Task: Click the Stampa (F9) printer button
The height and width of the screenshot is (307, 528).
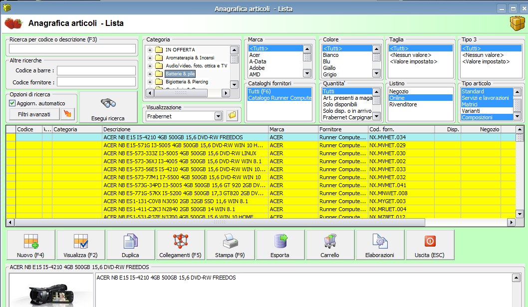Action: tap(230, 245)
